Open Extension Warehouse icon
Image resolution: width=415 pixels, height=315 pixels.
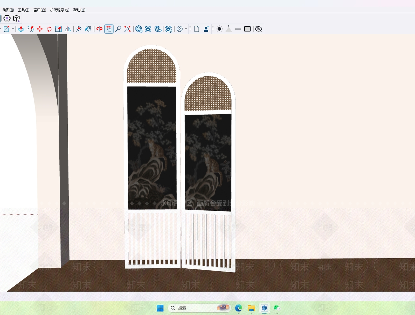coord(148,29)
